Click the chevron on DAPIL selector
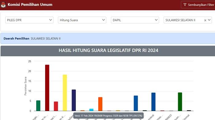Viewport: 215px width, 120px height. [156, 20]
